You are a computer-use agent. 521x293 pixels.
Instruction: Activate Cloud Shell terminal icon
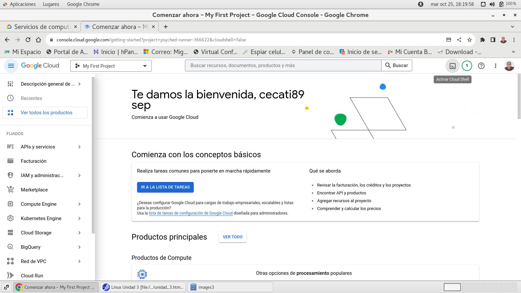(x=452, y=66)
